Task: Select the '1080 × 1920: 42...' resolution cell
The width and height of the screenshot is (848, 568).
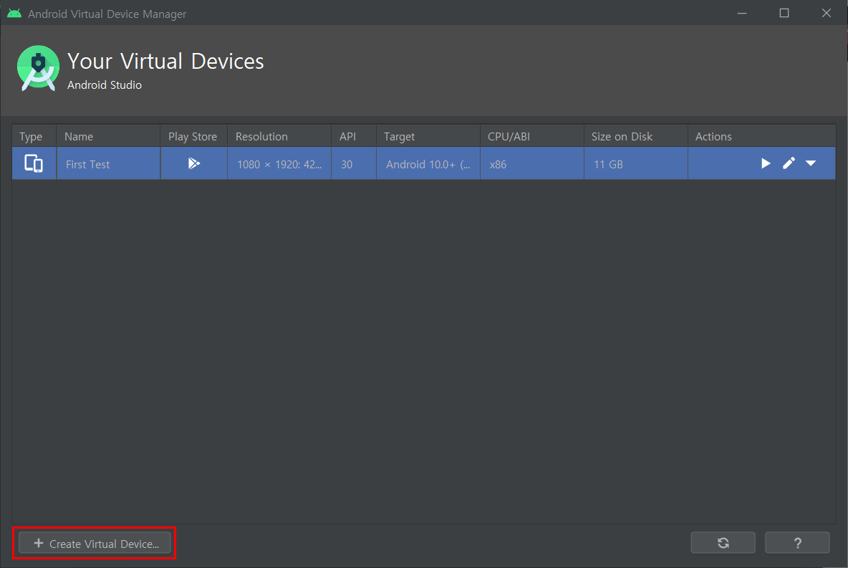Action: pyautogui.click(x=279, y=164)
